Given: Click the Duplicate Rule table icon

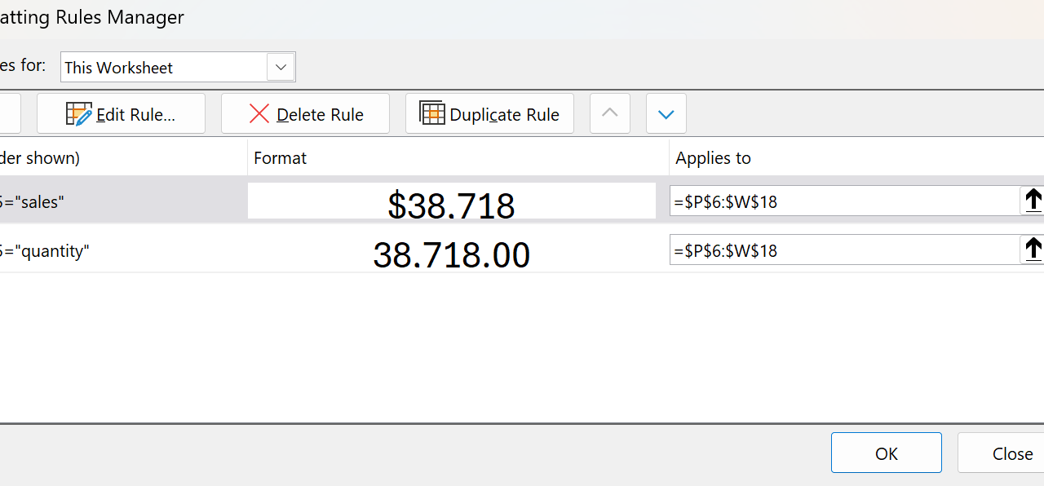Looking at the screenshot, I should (x=432, y=113).
